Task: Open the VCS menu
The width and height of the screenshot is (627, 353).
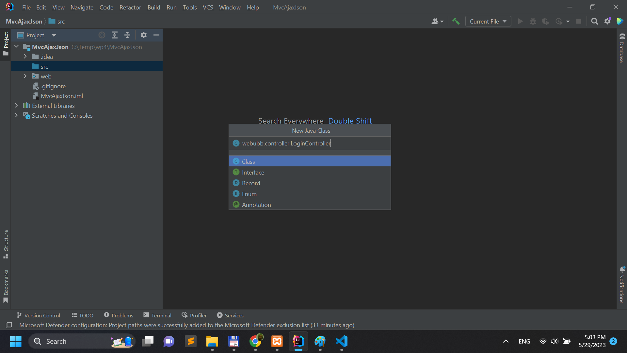Action: pos(208,7)
